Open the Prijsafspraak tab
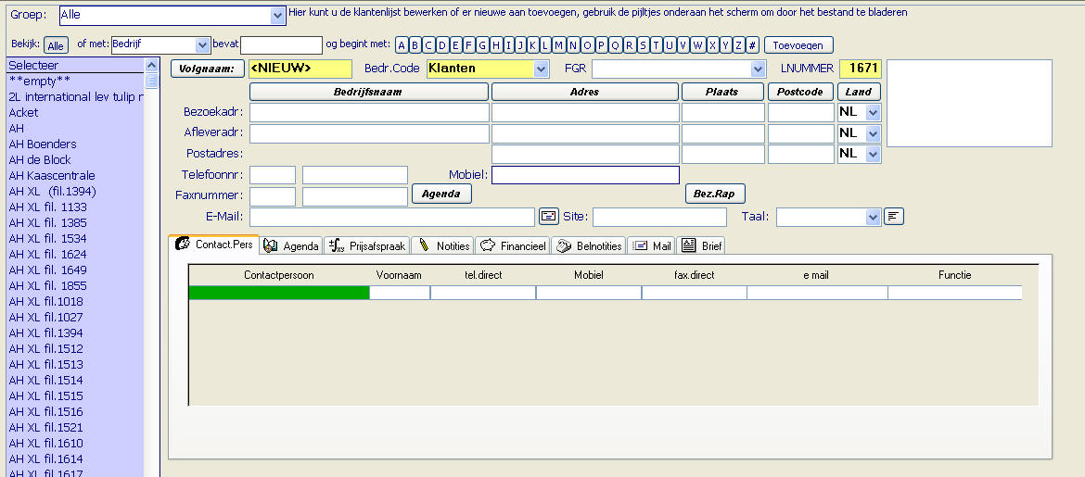1085x477 pixels. [366, 245]
